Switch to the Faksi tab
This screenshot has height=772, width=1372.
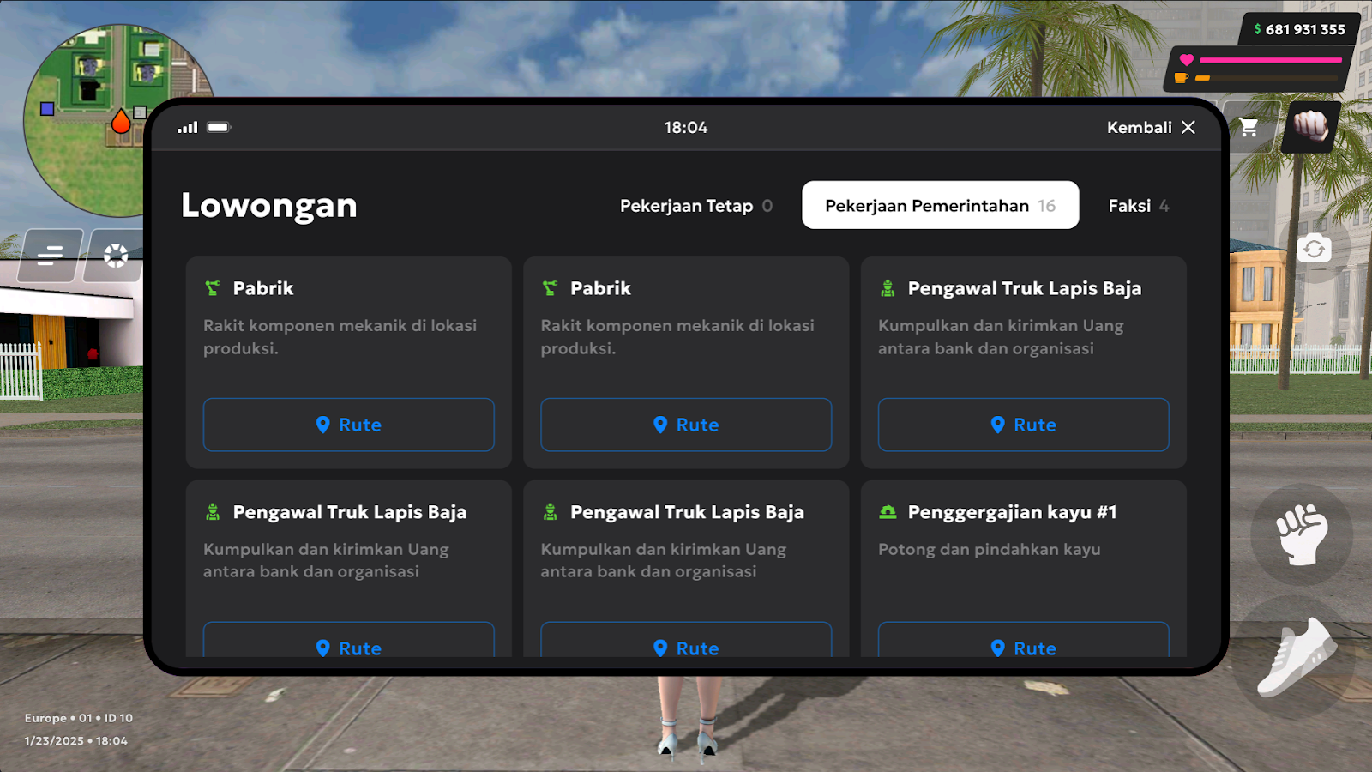click(1139, 206)
